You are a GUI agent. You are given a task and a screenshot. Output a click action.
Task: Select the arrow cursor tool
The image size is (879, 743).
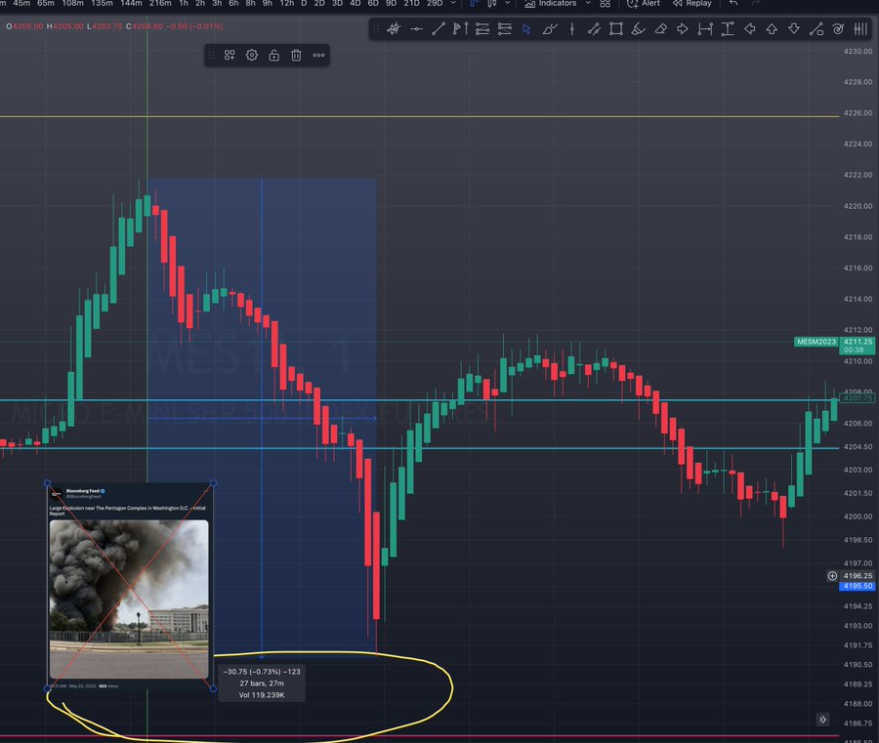[526, 29]
